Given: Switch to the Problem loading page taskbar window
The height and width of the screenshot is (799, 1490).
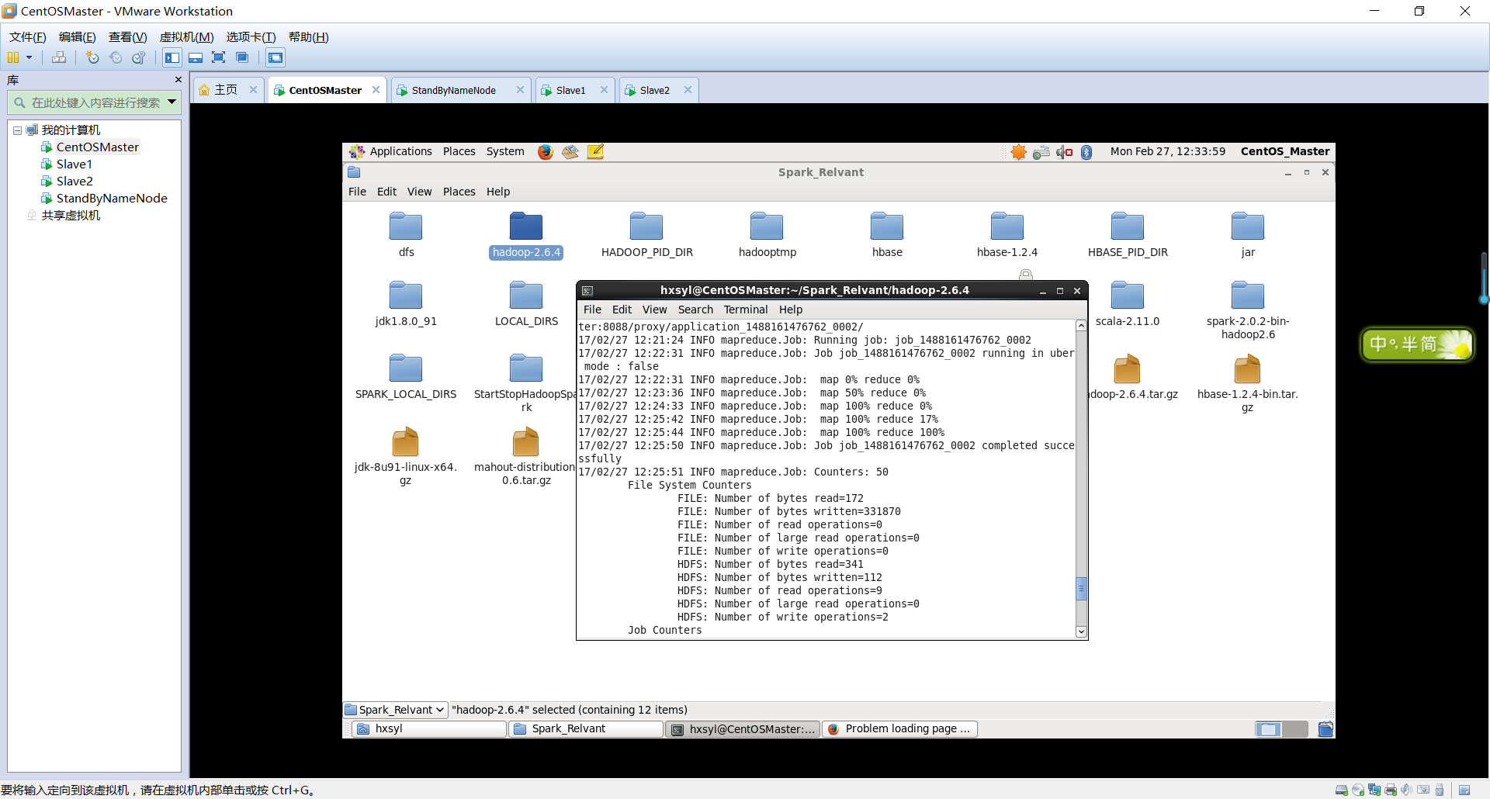Looking at the screenshot, I should tap(899, 729).
